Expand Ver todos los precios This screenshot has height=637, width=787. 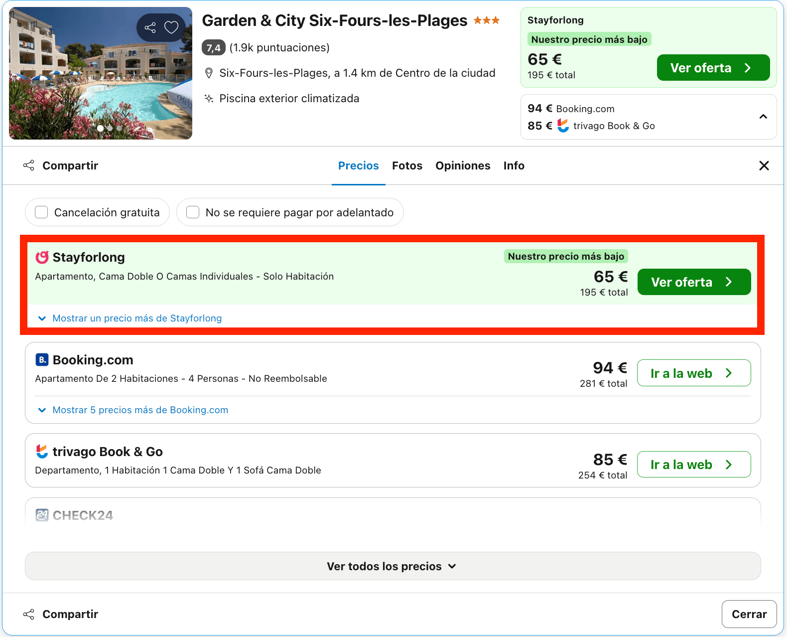393,566
